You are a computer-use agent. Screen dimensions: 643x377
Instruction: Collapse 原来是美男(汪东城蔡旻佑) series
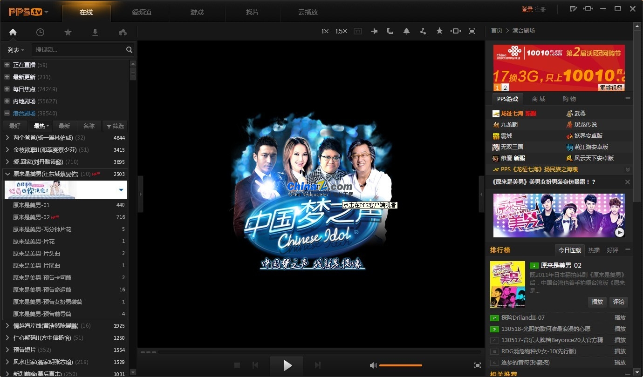(x=7, y=174)
